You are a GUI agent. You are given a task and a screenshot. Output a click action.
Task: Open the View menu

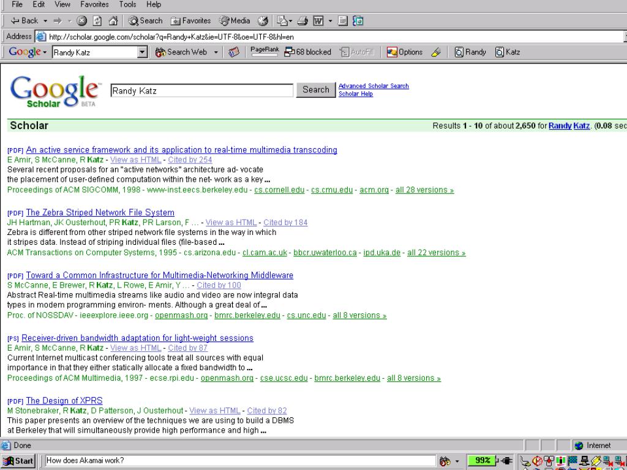click(x=62, y=4)
